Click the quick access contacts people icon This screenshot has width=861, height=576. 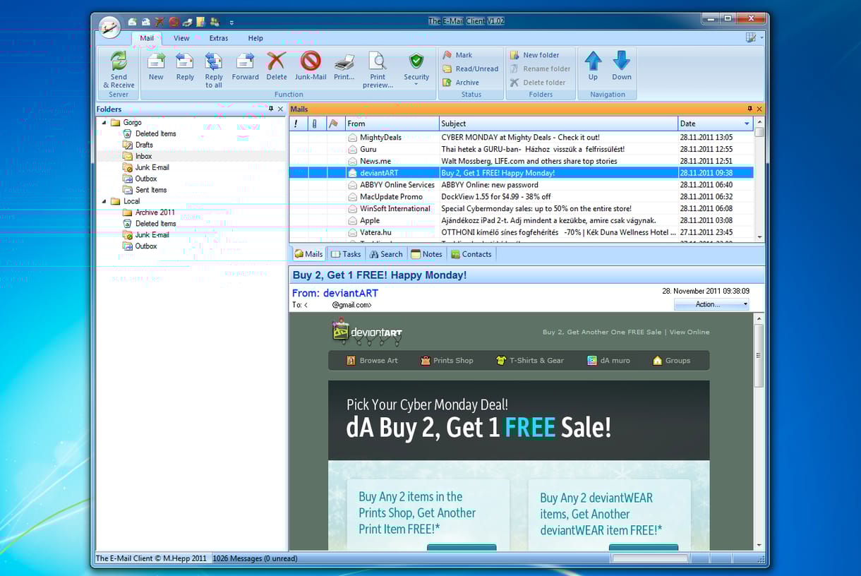click(x=215, y=22)
